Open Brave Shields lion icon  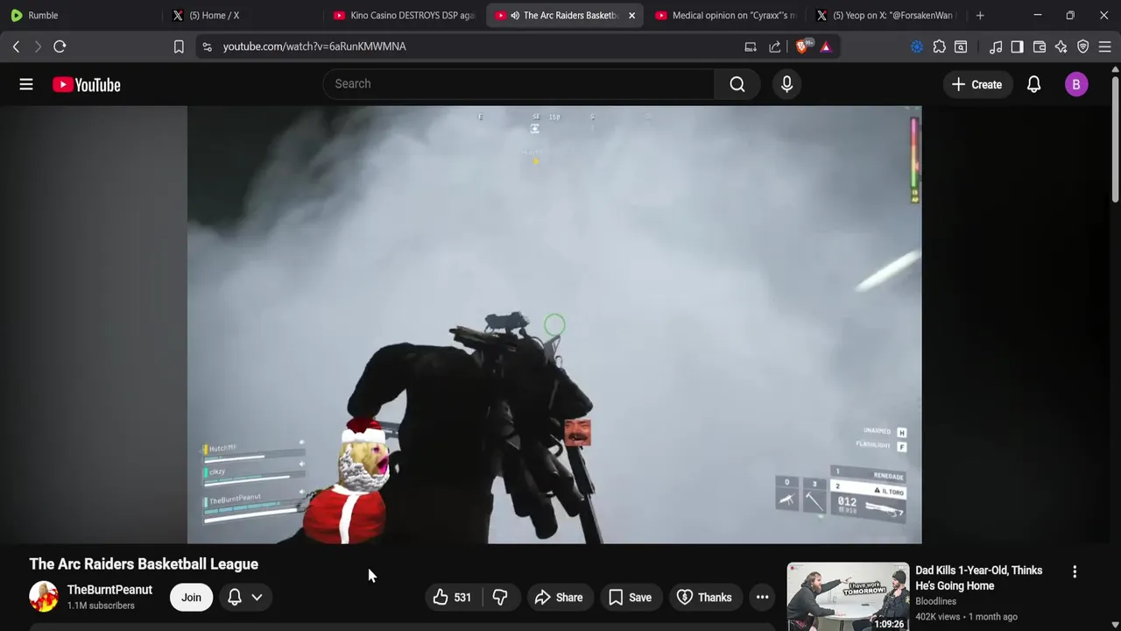coord(803,46)
